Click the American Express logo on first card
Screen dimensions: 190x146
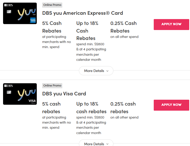tap(33, 20)
